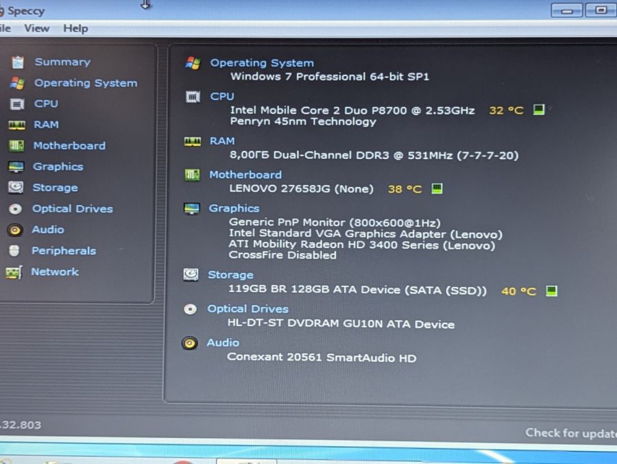Click the Network card icon in sidebar

[14, 272]
